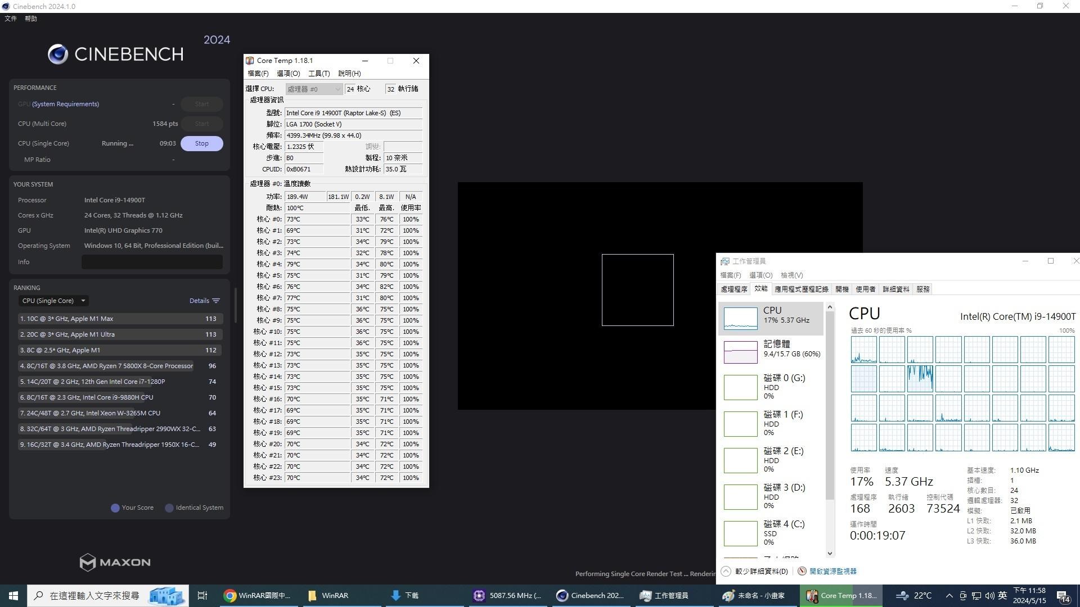This screenshot has width=1080, height=607.
Task: Select the CPU graph in Task Manager sidebar
Action: coord(771,318)
